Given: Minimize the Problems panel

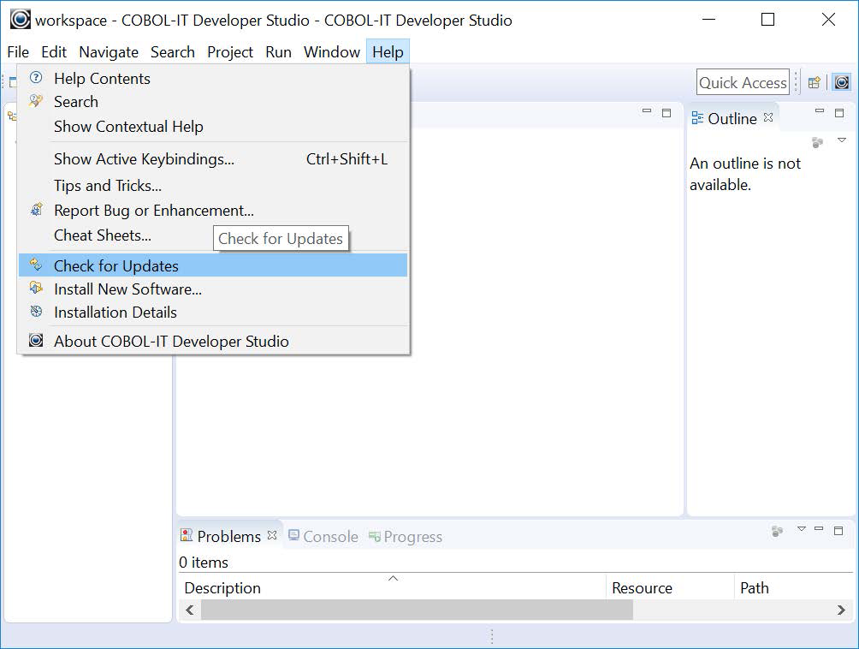Looking at the screenshot, I should click(819, 530).
